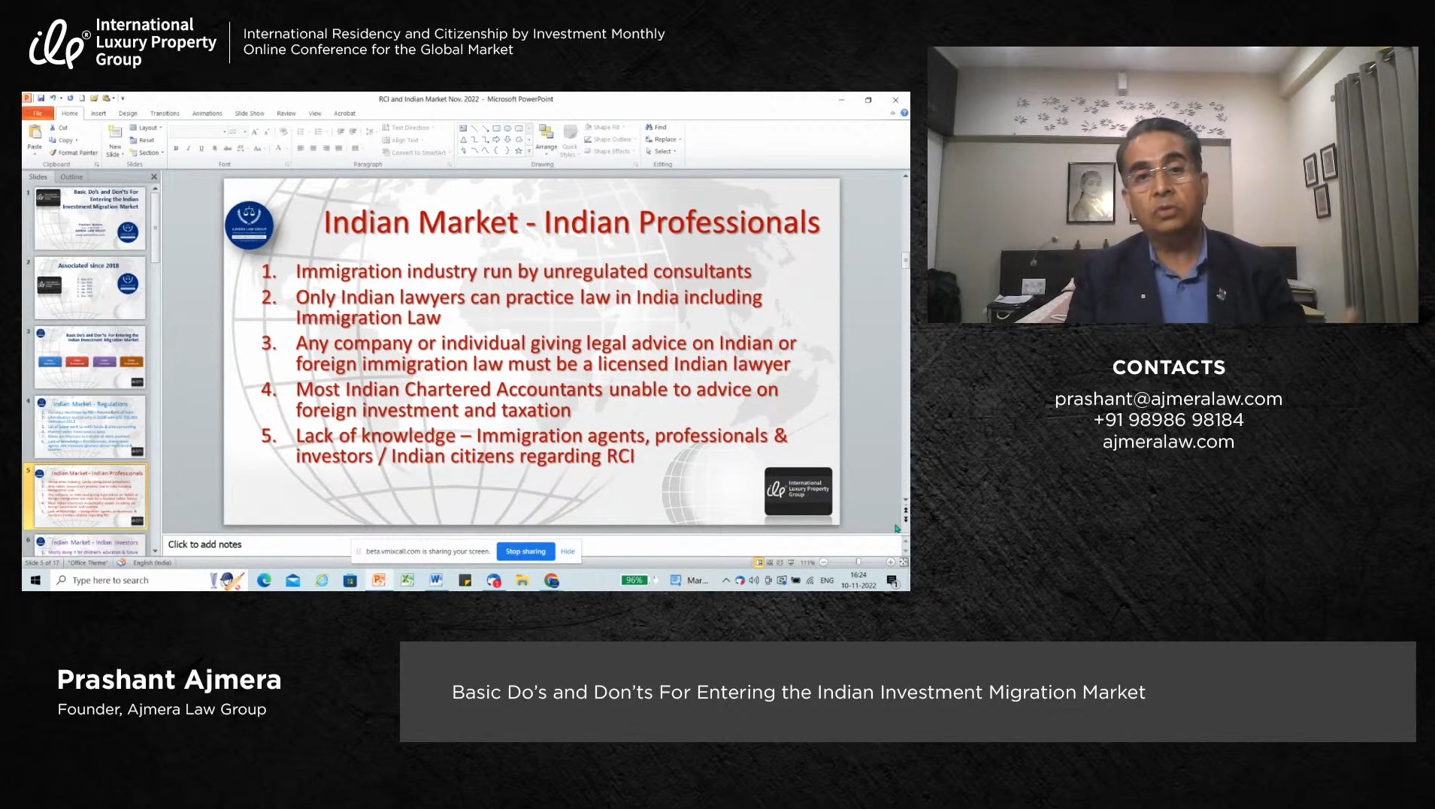
Task: Toggle Bold formatting in Font group
Action: [176, 149]
